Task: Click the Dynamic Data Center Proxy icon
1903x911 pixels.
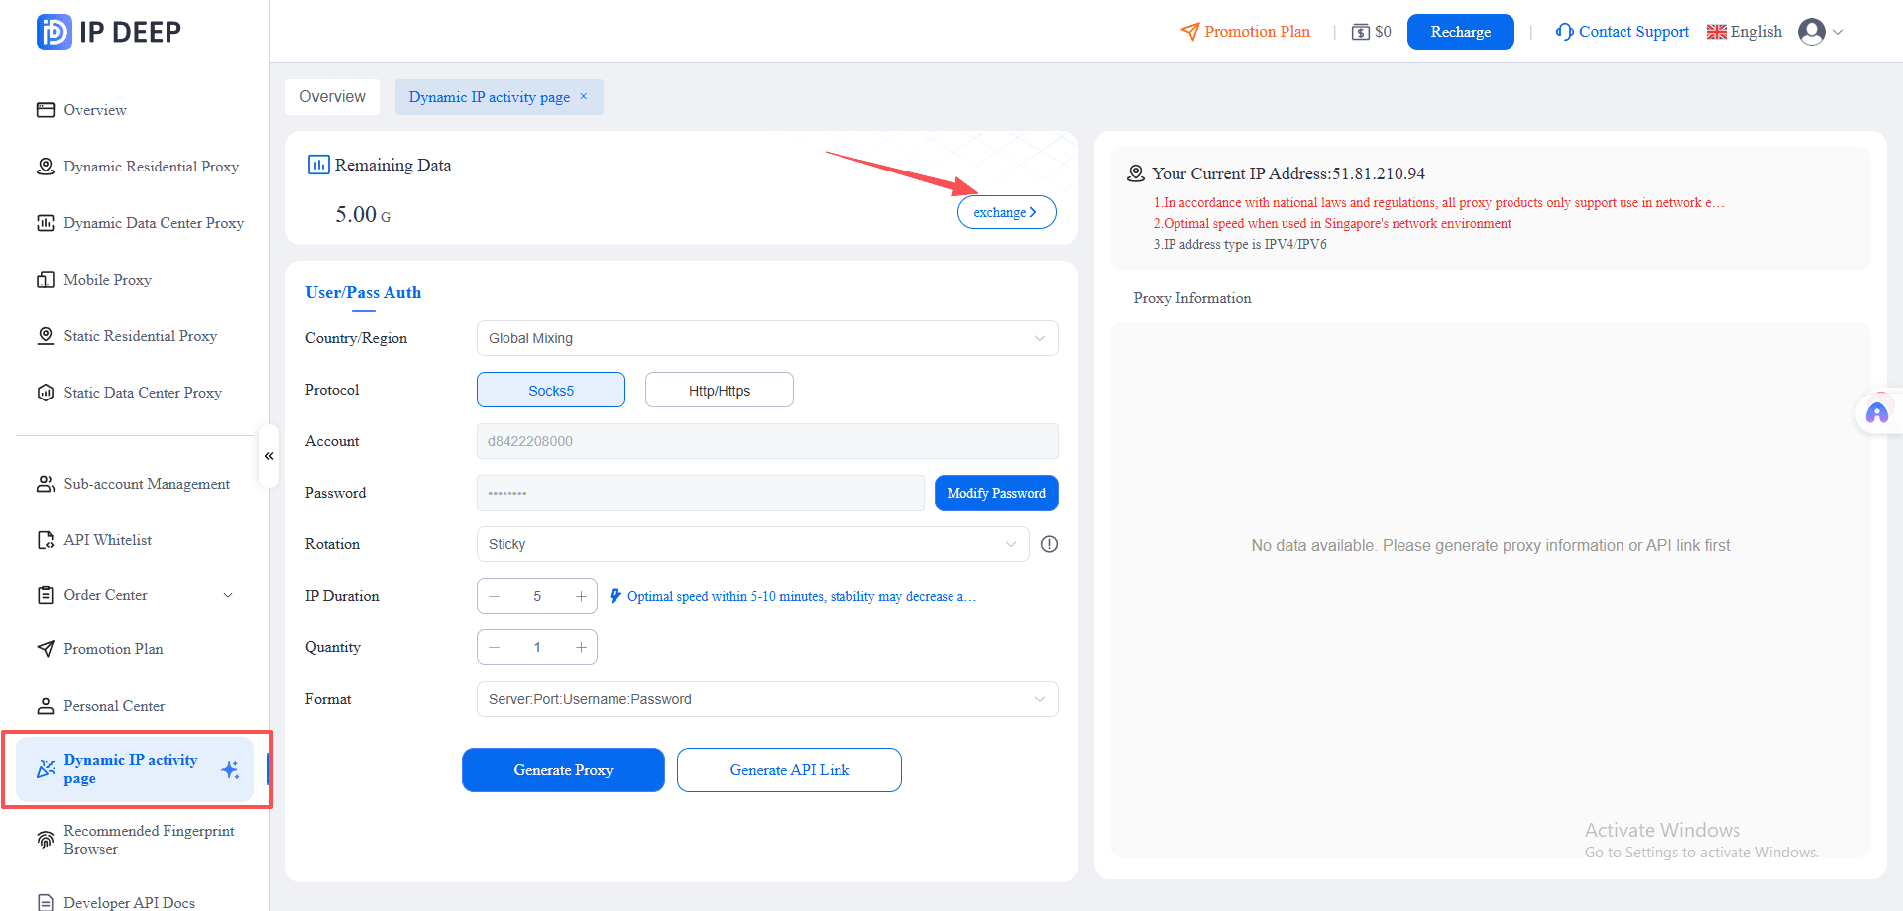Action: (x=46, y=223)
